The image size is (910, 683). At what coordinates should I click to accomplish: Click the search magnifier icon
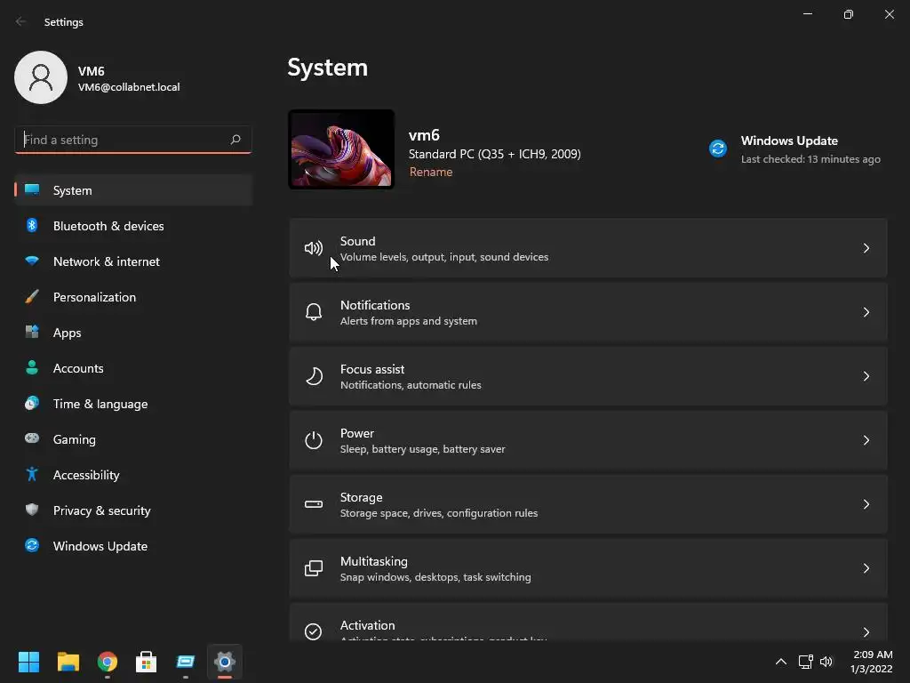235,140
